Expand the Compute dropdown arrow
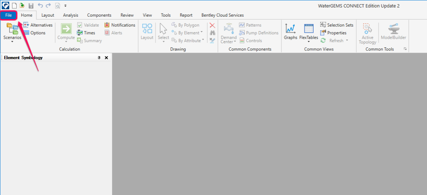 pyautogui.click(x=66, y=42)
